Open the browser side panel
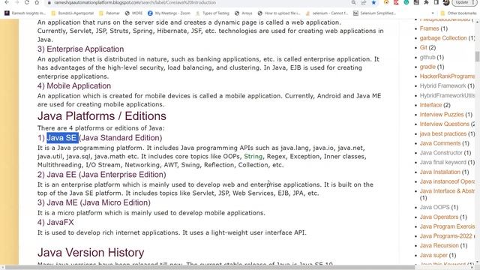The image size is (480, 270). tap(436, 2)
